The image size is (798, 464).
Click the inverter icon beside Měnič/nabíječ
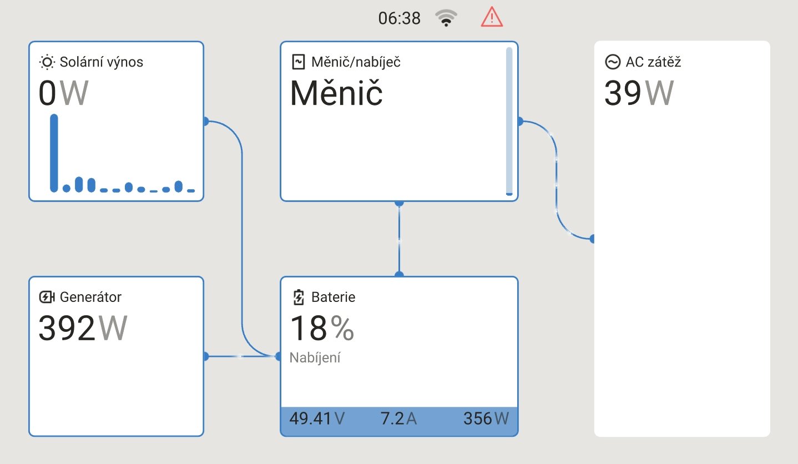point(299,62)
